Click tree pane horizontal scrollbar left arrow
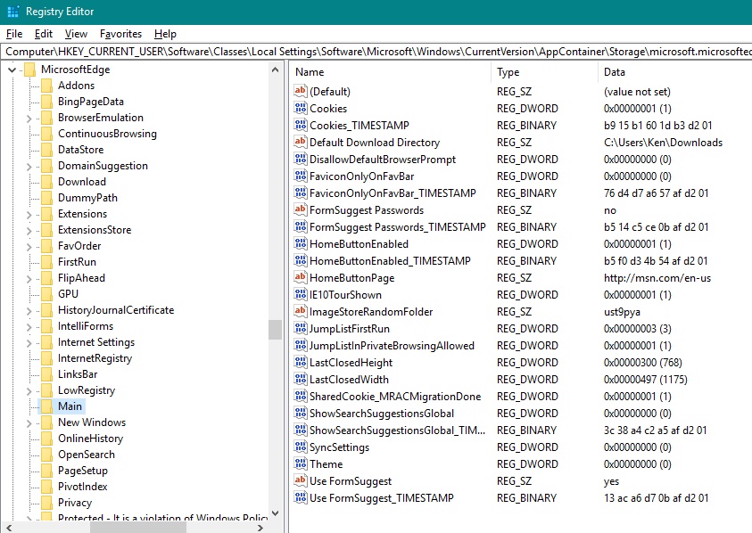The width and height of the screenshot is (752, 533). (9, 528)
